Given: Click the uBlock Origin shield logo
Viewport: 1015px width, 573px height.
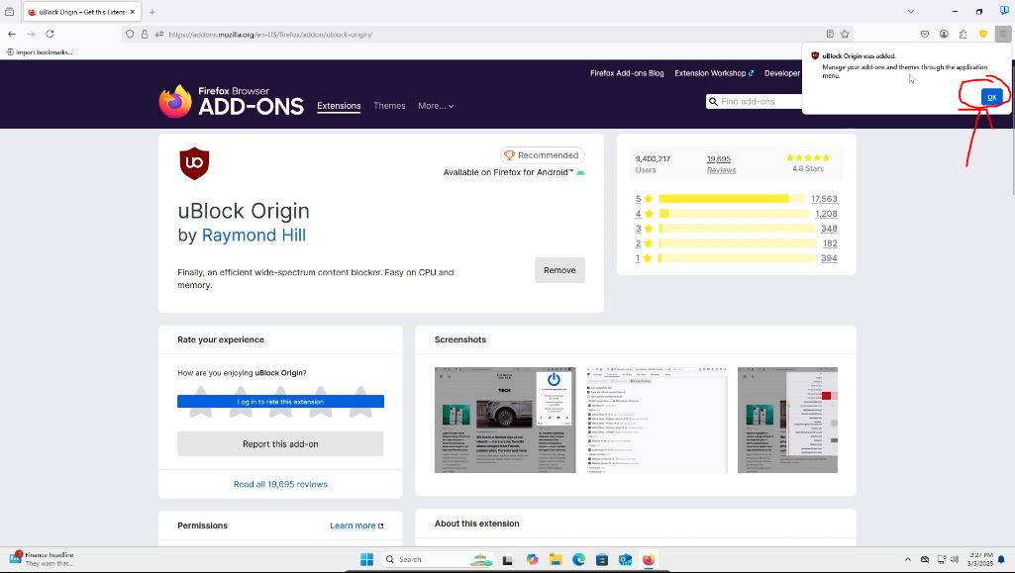Looking at the screenshot, I should pyautogui.click(x=194, y=163).
